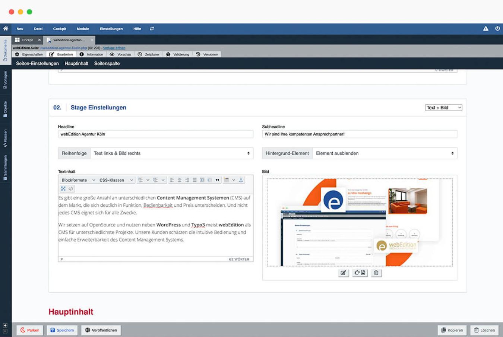
Task: Click the reload icon next to Hilfe
Action: coord(152,29)
